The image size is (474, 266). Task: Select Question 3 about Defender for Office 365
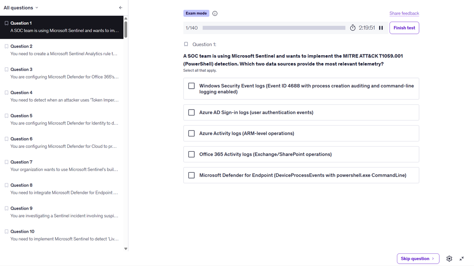pos(62,73)
